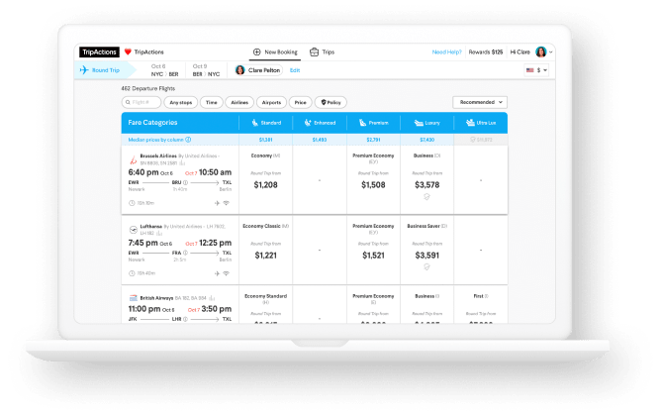Screen dimensions: 661x415
Task: Click the info icon beside Median prices
Action: tap(188, 140)
